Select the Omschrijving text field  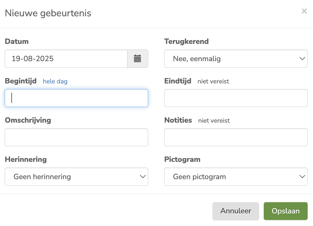coord(76,137)
